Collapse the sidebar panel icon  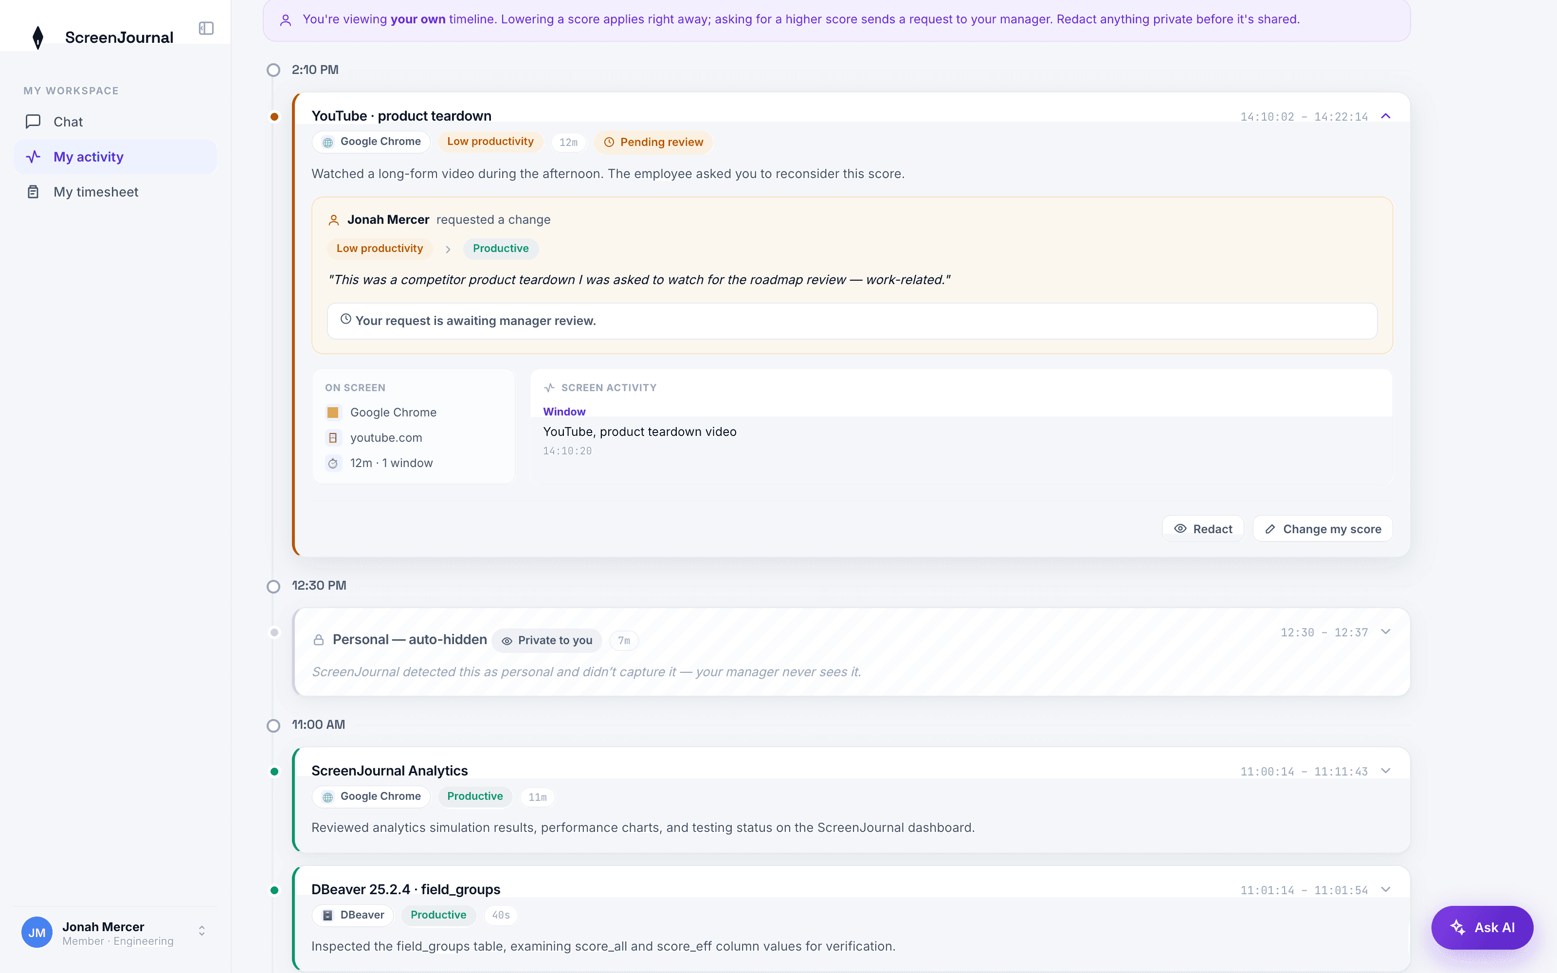point(206,28)
